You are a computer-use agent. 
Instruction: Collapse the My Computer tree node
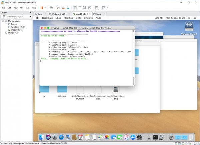pyautogui.click(x=2, y=21)
